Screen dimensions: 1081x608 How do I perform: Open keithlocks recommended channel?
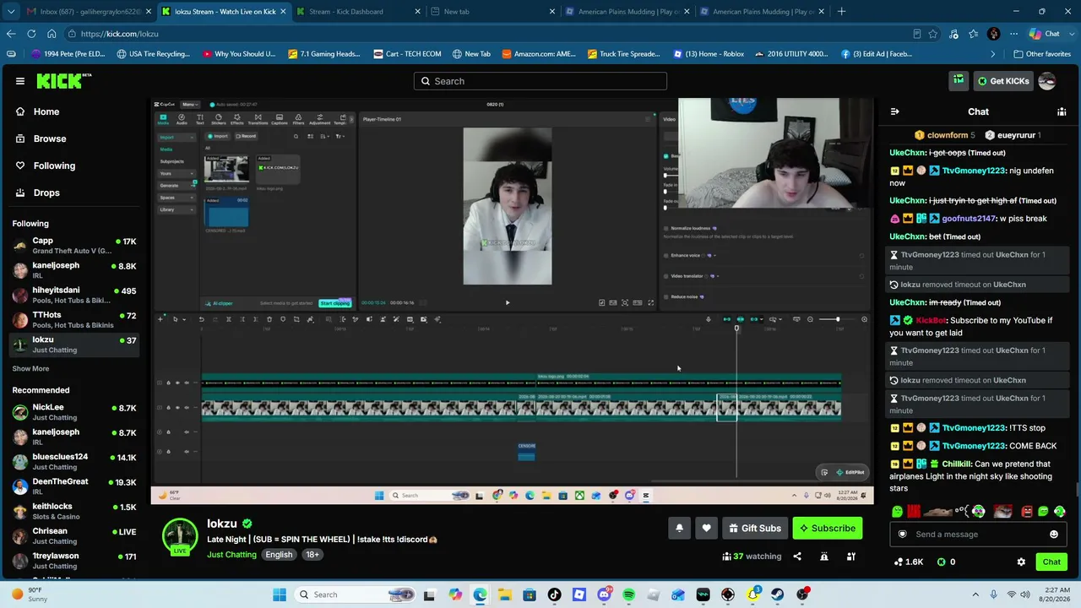tap(74, 511)
